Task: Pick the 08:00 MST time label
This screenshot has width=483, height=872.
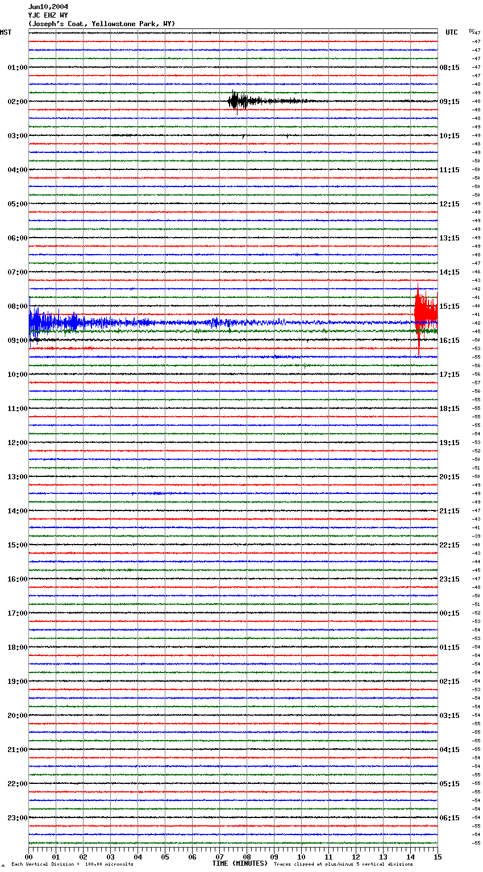Action: [x=18, y=306]
